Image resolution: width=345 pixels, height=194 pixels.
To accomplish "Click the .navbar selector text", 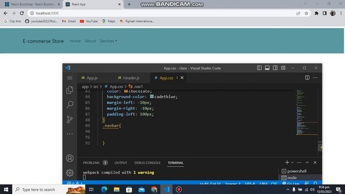I will pyautogui.click(x=111, y=126).
